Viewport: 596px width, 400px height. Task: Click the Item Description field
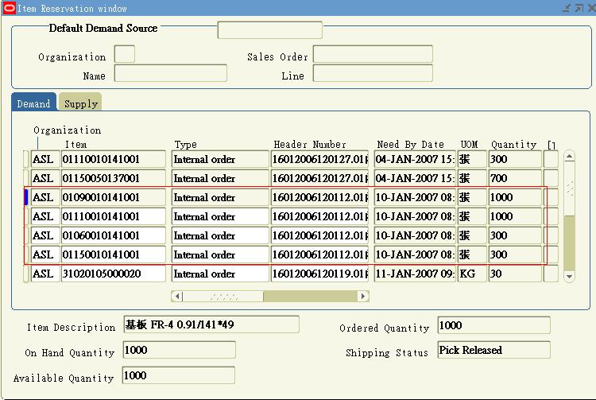211,324
